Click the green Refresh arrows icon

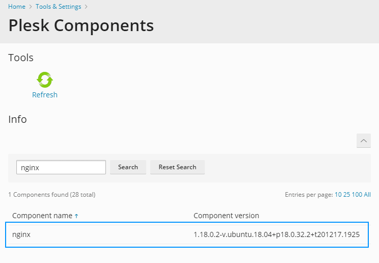45,80
